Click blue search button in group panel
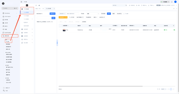Image resolution: width=179 pixels, height=94 pixels. point(53,18)
